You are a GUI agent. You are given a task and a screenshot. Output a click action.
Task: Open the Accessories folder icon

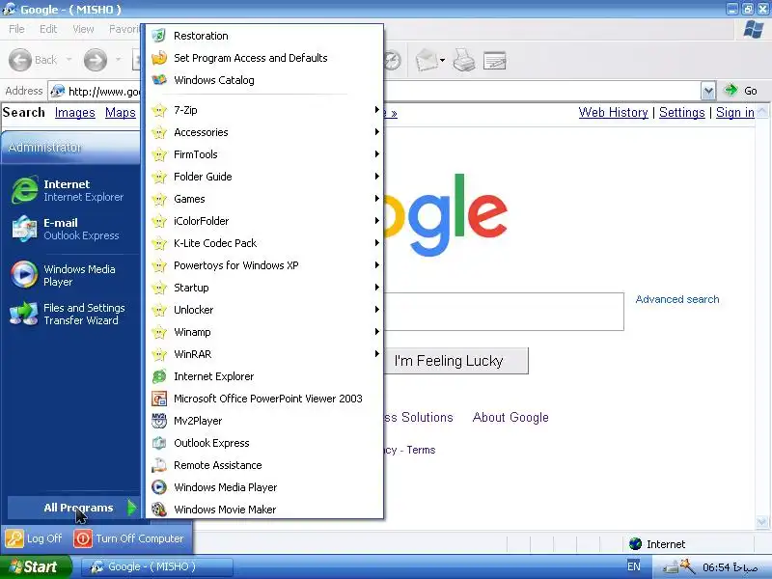tap(159, 132)
